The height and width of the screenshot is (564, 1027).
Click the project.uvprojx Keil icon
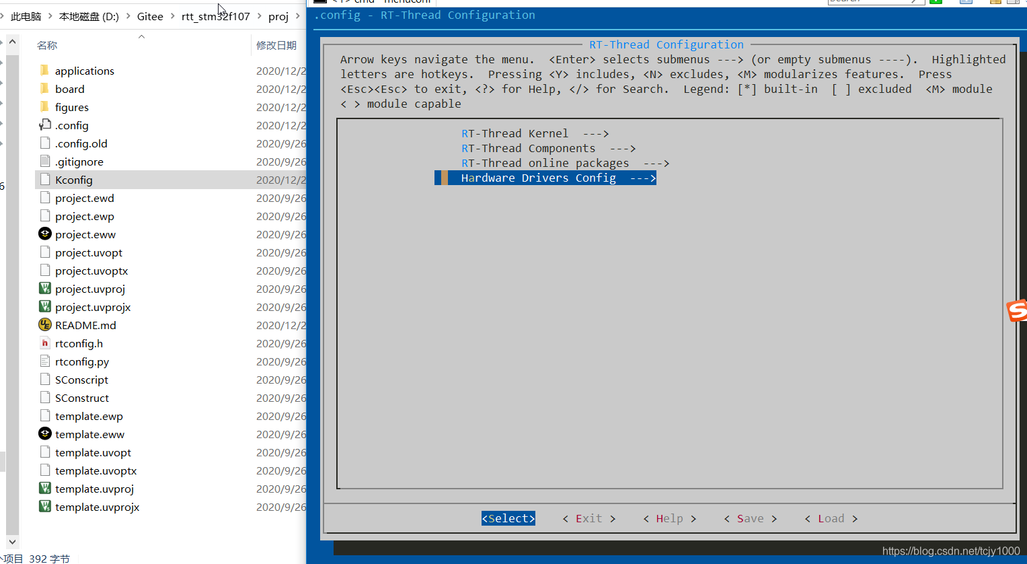(x=44, y=307)
